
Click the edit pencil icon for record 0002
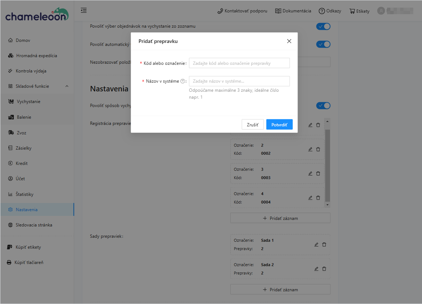click(x=310, y=149)
